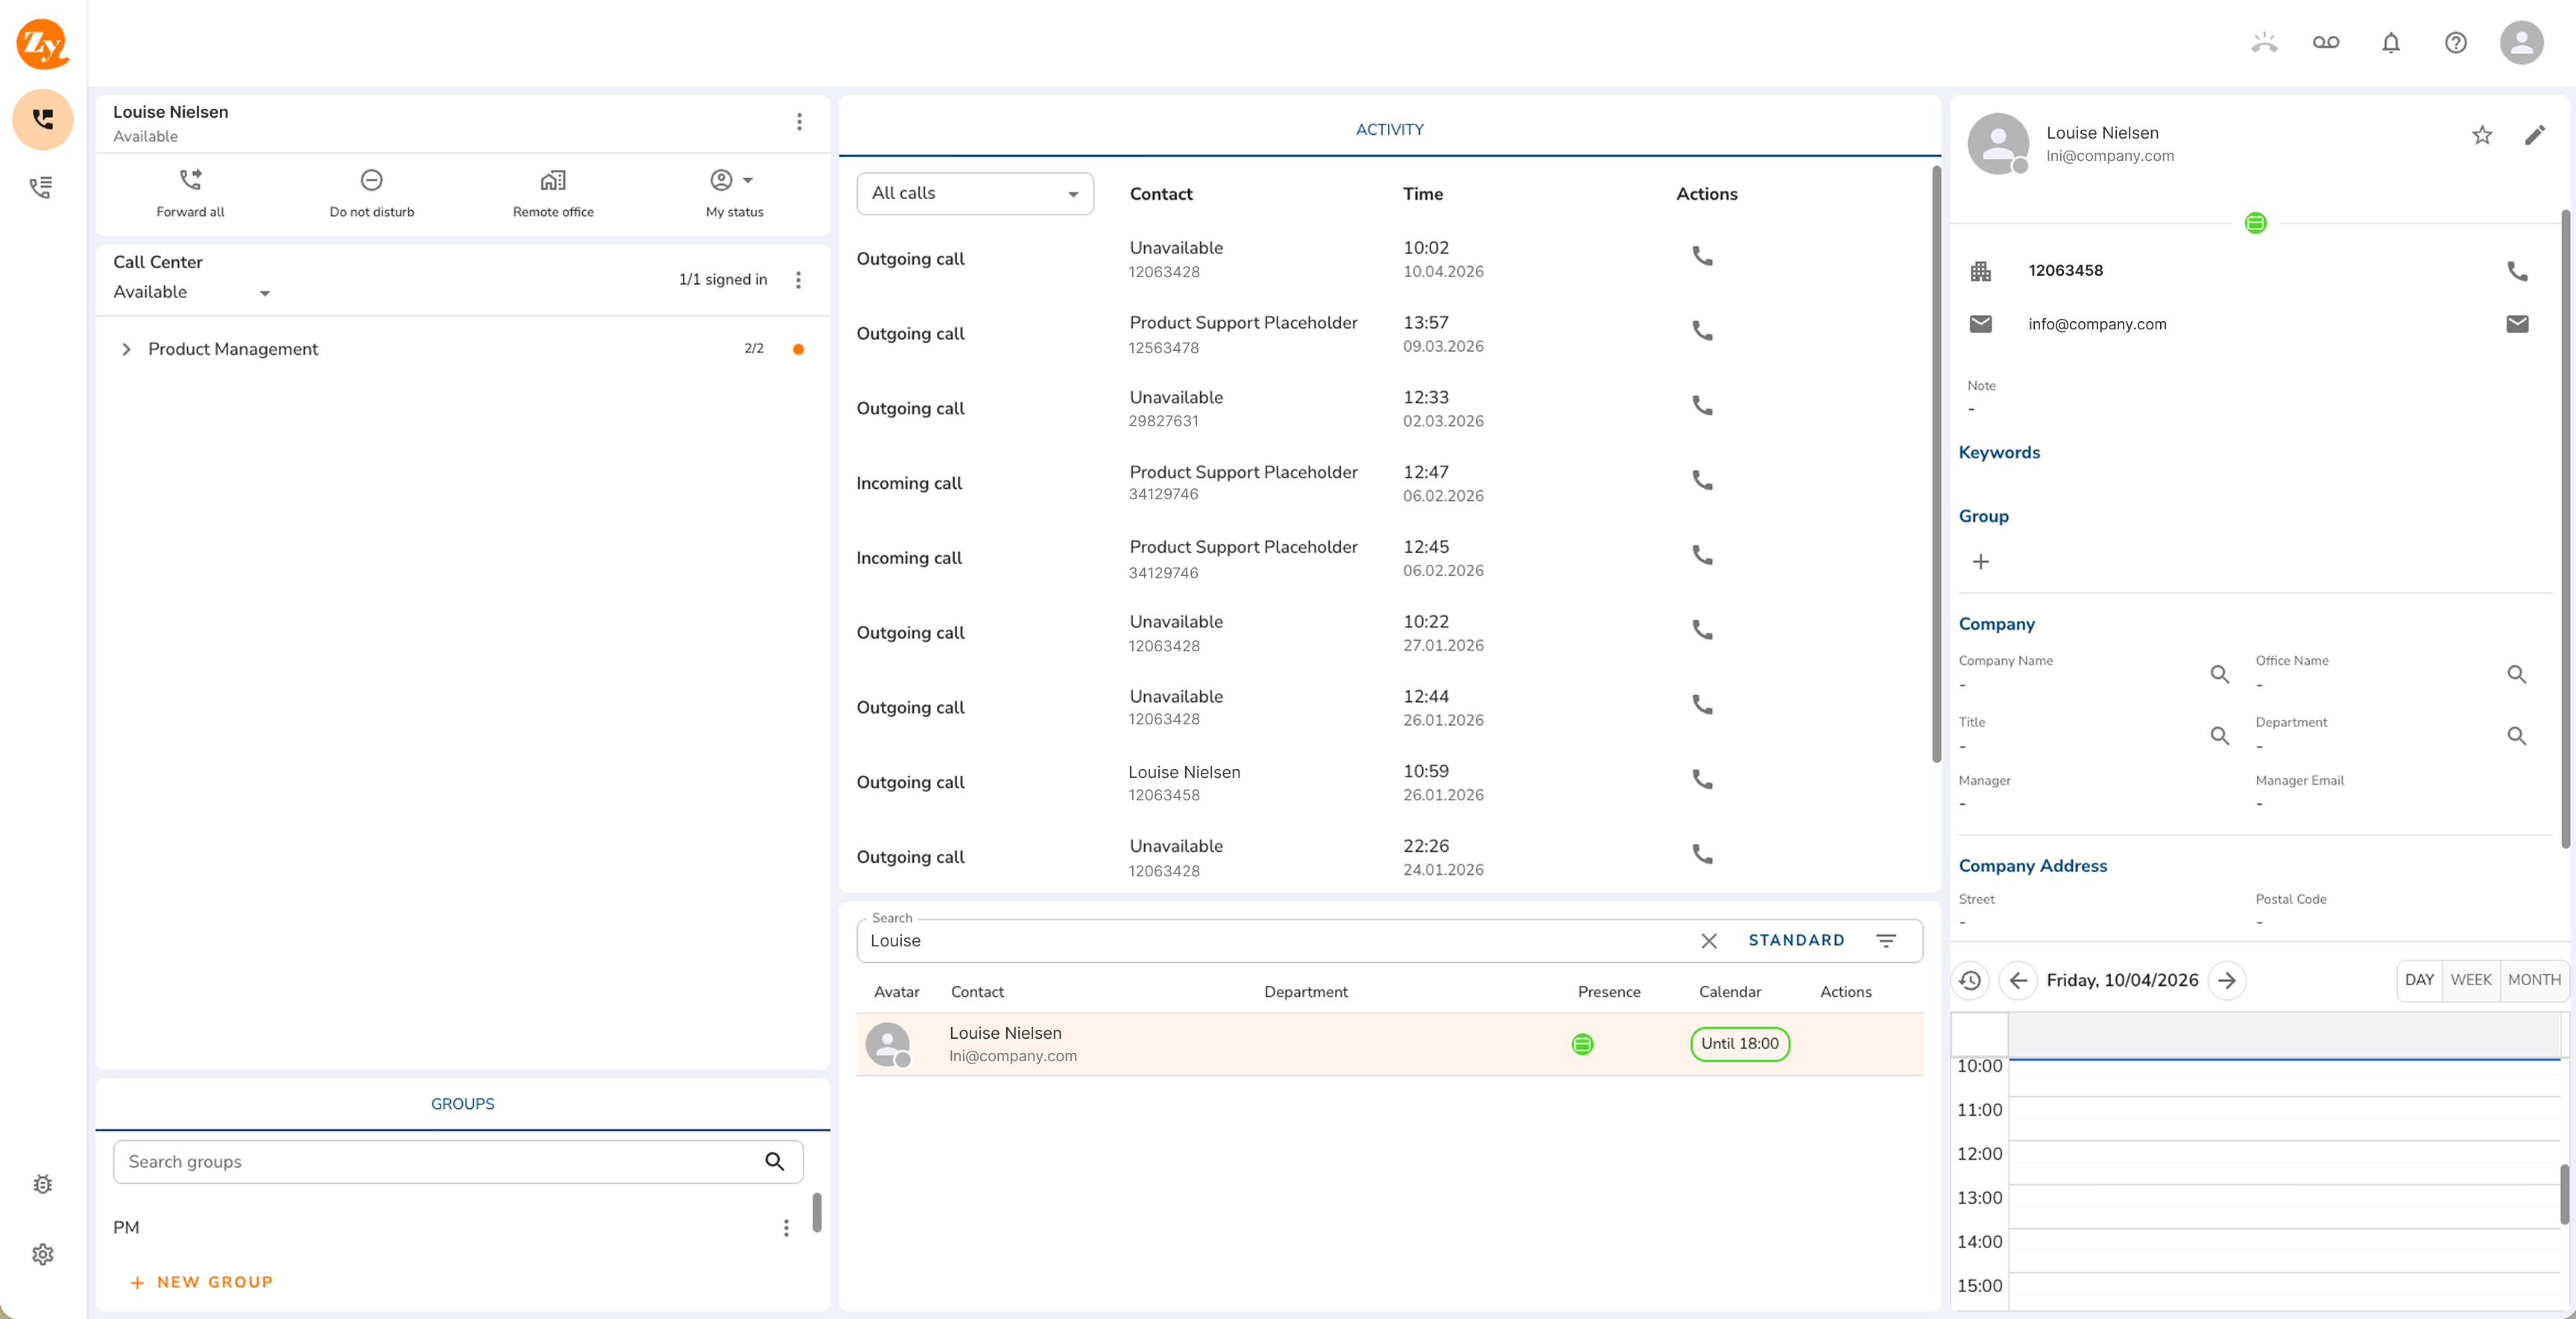2576x1319 pixels.
Task: Open the voicemail icon in top bar
Action: (x=2325, y=43)
